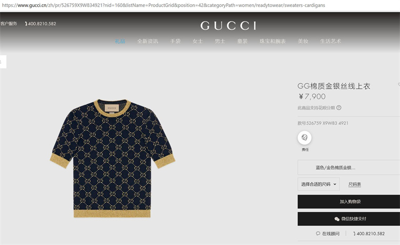Add the item with 加入购物袋
The image size is (400, 245).
pyautogui.click(x=349, y=201)
